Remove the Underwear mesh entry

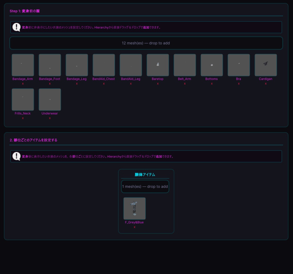[50, 118]
